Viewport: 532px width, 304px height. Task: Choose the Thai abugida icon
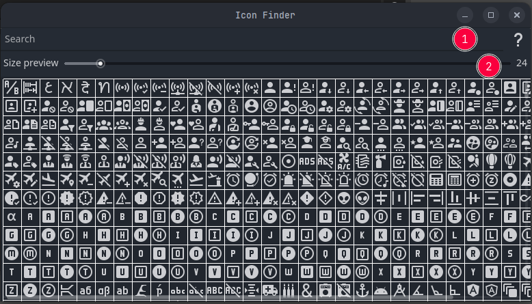click(x=104, y=87)
